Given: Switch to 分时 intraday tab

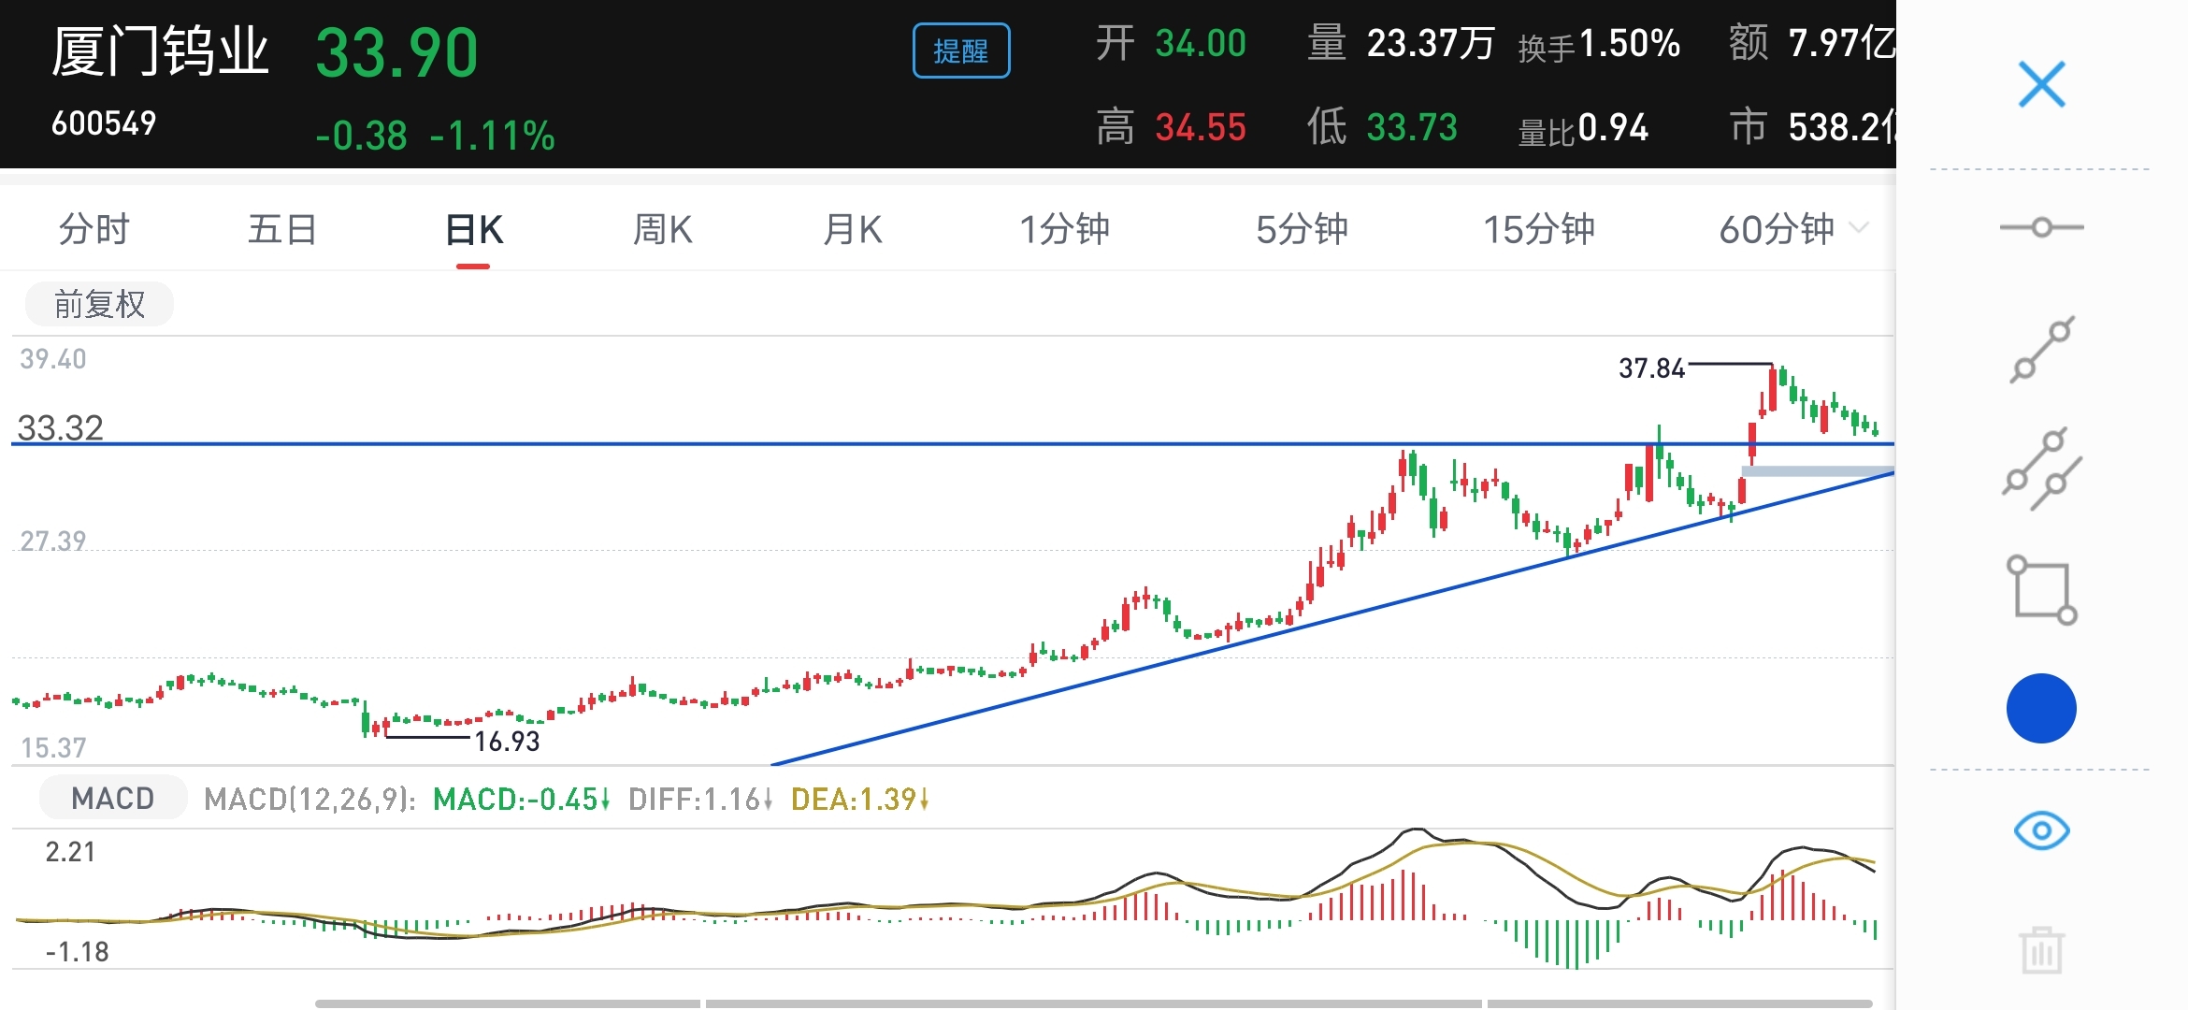Looking at the screenshot, I should point(94,229).
